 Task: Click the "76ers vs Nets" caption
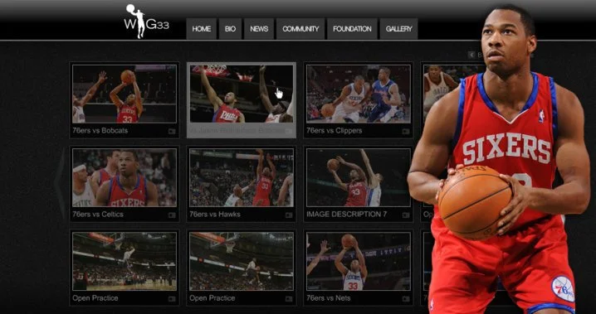(329, 298)
